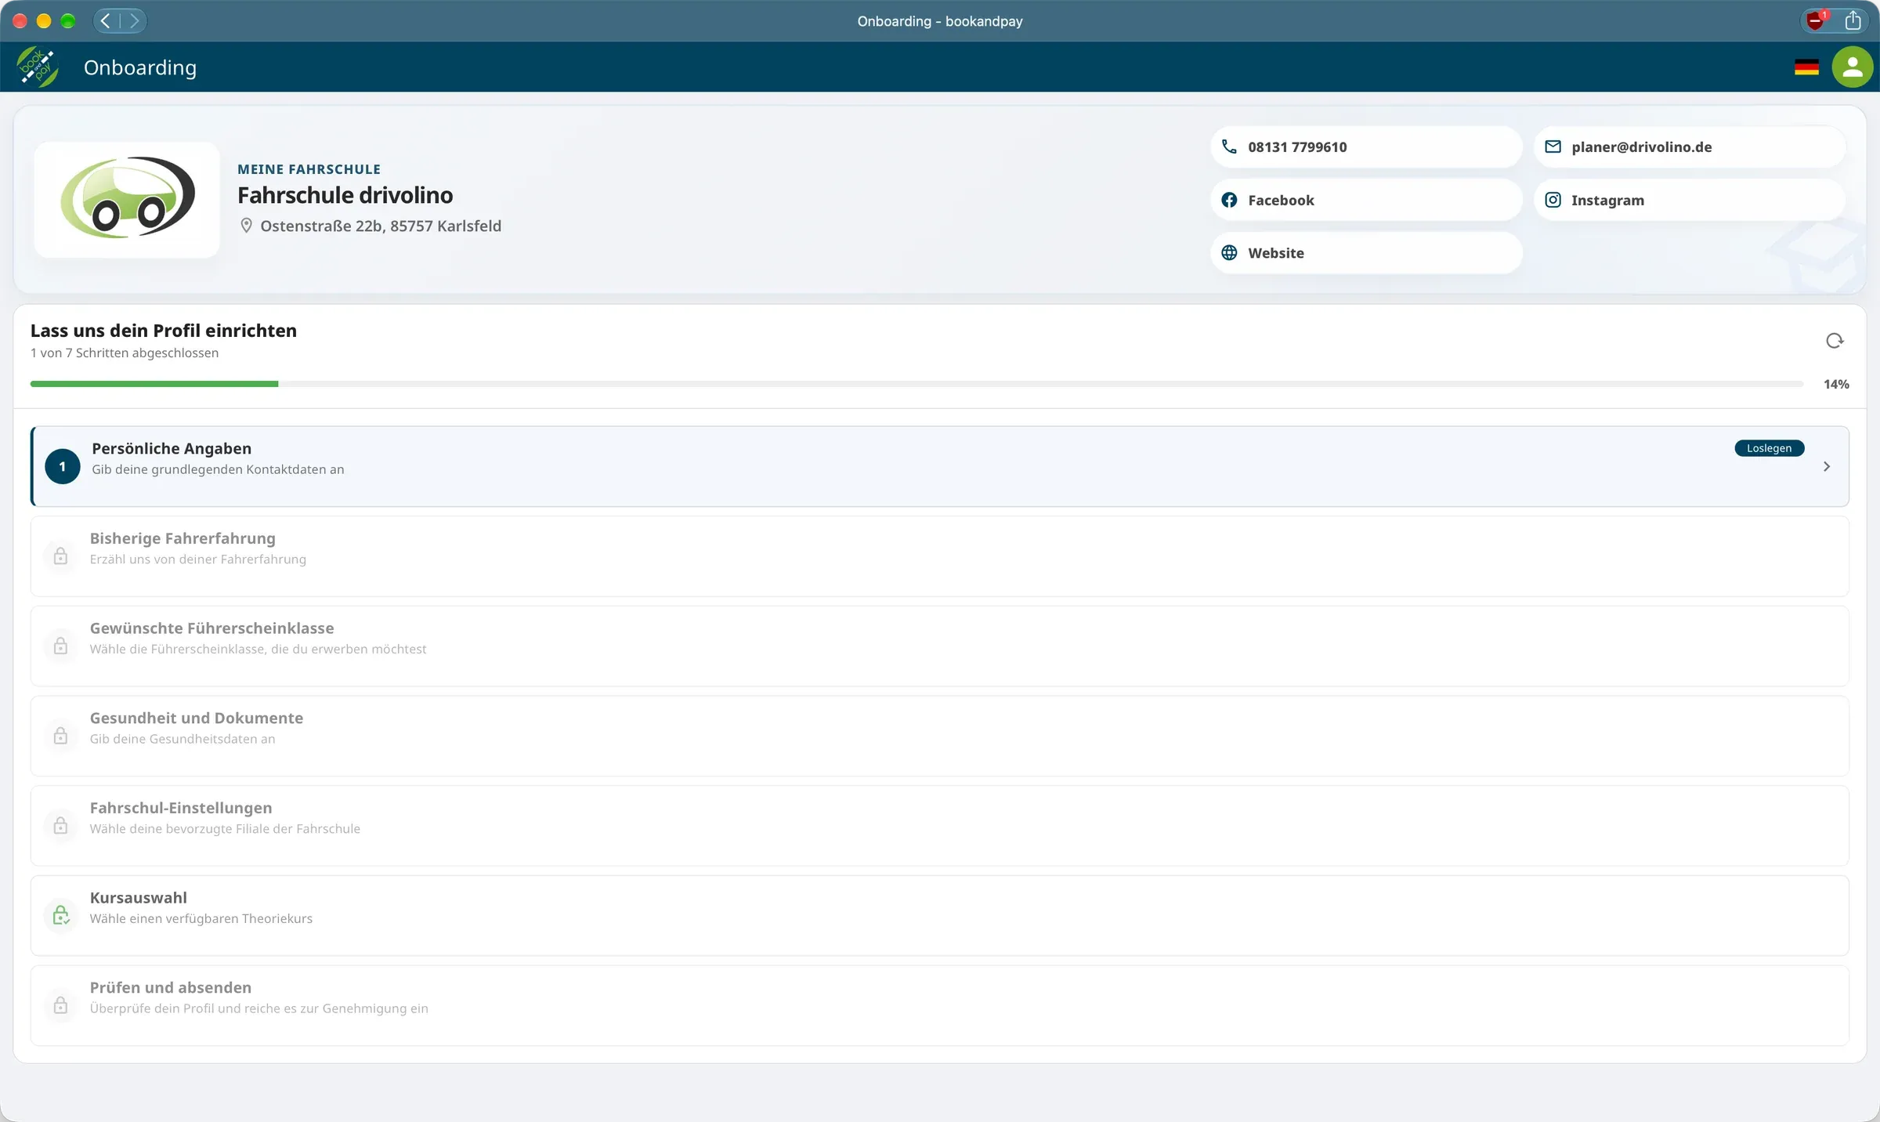This screenshot has height=1122, width=1880.
Task: Open the share icon in title bar
Action: click(1853, 20)
